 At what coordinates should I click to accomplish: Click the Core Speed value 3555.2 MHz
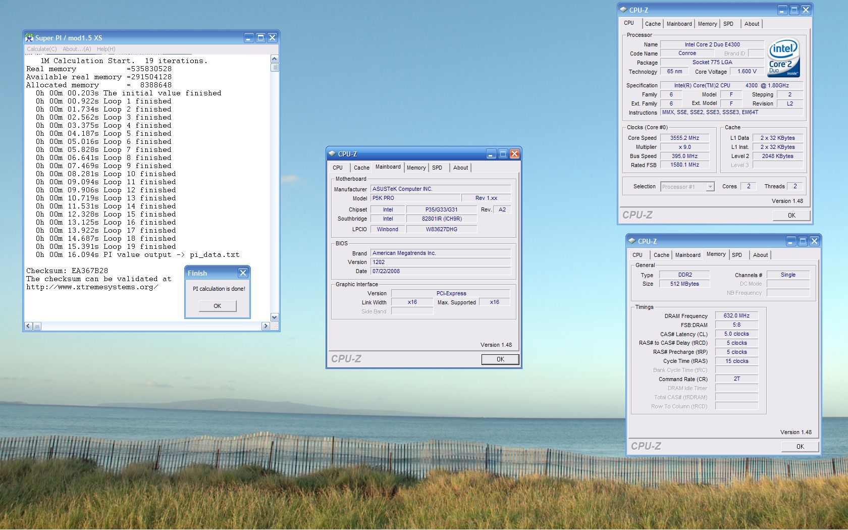(x=685, y=138)
